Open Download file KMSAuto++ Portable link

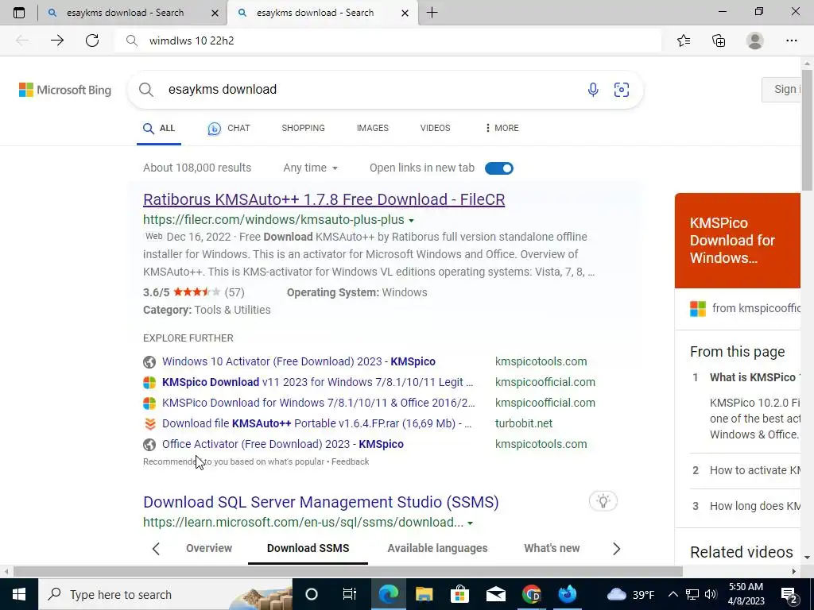point(316,424)
